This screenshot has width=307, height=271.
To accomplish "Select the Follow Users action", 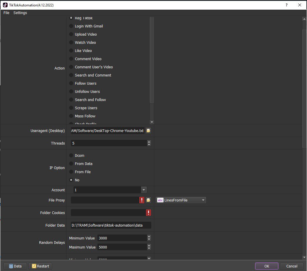I will tap(83, 83).
